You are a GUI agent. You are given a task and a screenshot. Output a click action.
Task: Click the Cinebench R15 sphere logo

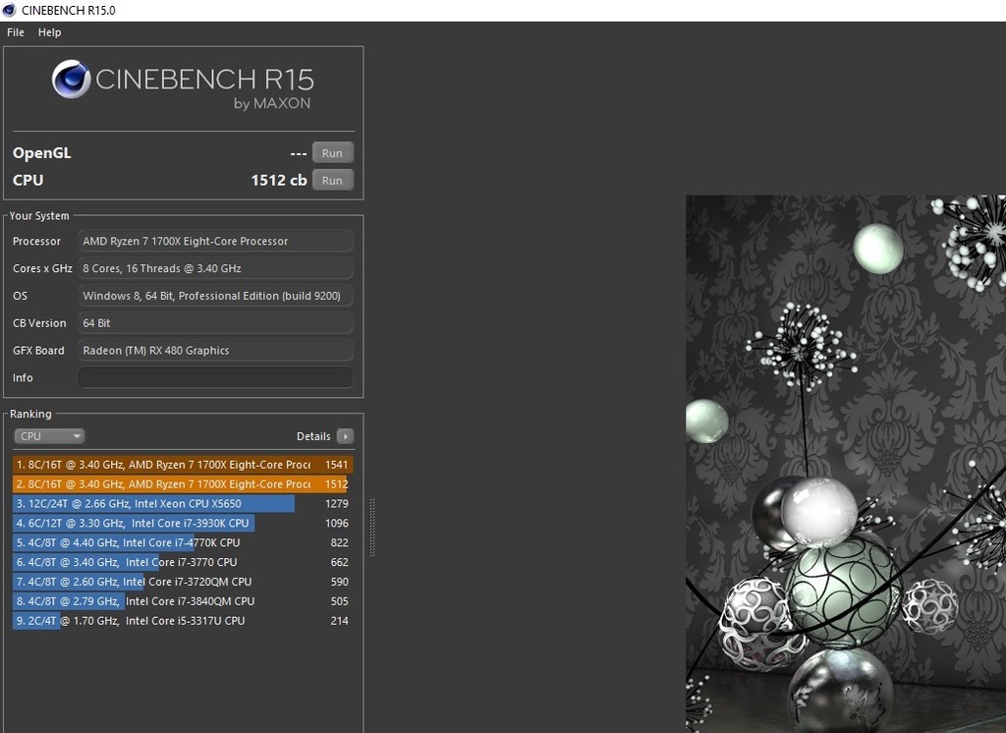[71, 80]
